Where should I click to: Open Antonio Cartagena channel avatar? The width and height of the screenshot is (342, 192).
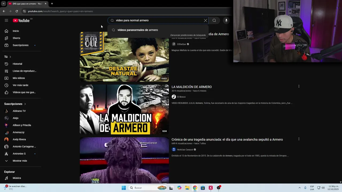tap(6, 146)
